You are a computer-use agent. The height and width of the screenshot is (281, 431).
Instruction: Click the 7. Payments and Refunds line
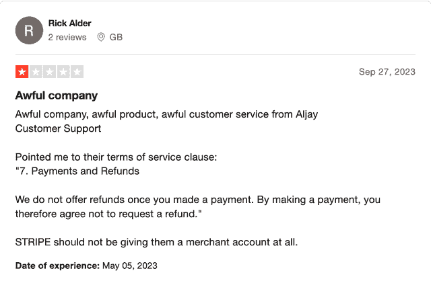point(77,171)
